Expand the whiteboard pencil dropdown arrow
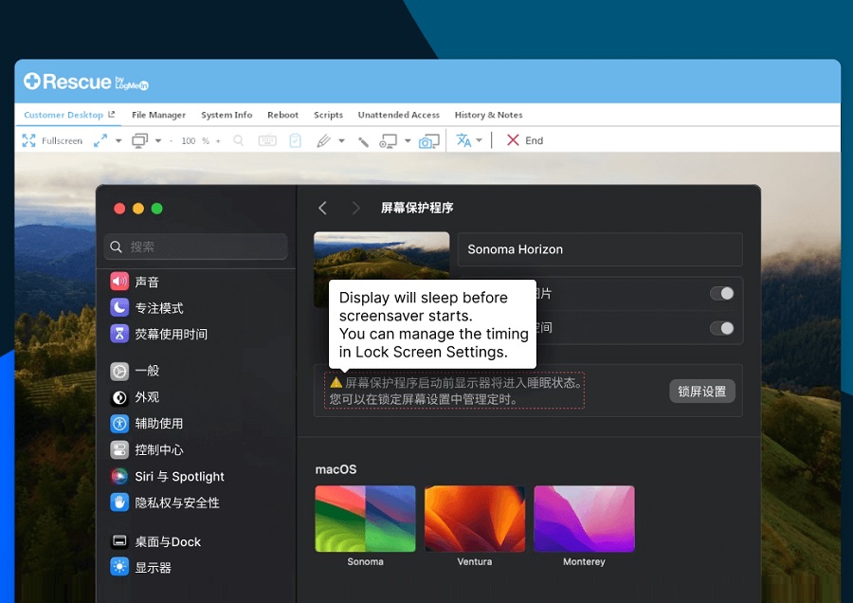Image resolution: width=853 pixels, height=603 pixels. (341, 140)
